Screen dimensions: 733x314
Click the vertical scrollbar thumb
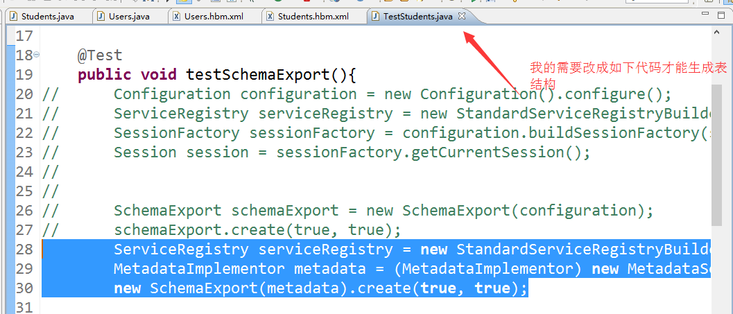[716, 154]
